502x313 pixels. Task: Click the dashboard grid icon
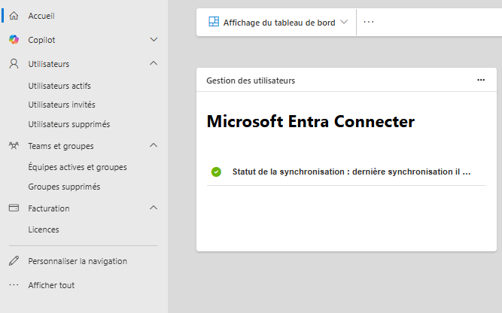coord(214,23)
